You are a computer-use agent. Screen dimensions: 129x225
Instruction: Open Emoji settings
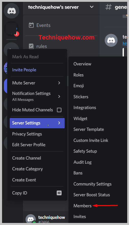[x=79, y=86]
